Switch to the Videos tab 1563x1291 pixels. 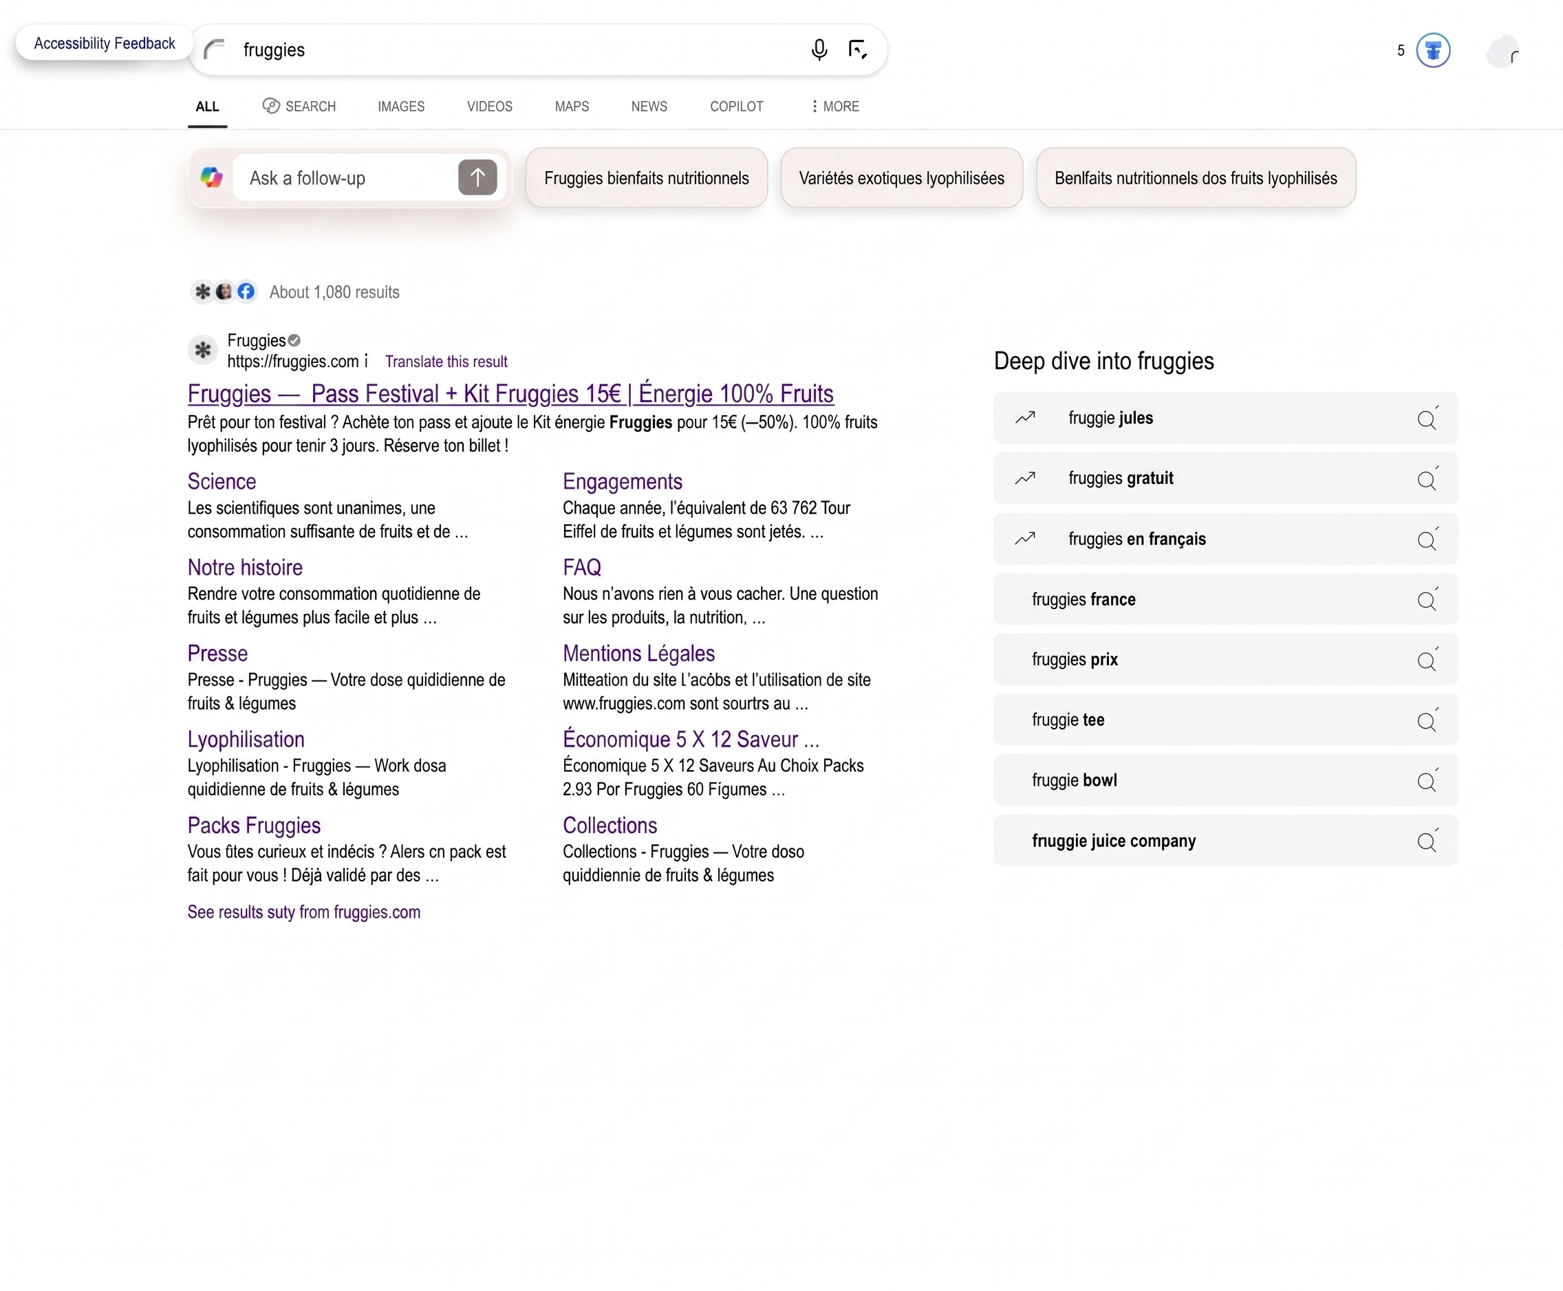(490, 107)
